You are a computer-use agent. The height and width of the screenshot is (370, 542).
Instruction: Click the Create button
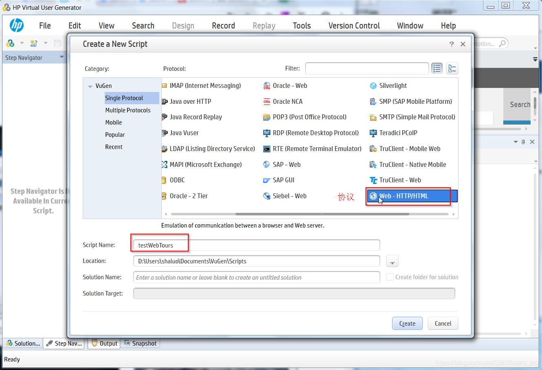(x=408, y=324)
